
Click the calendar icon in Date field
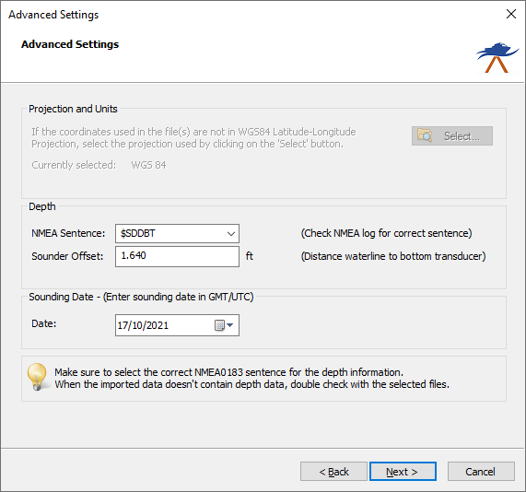[219, 325]
